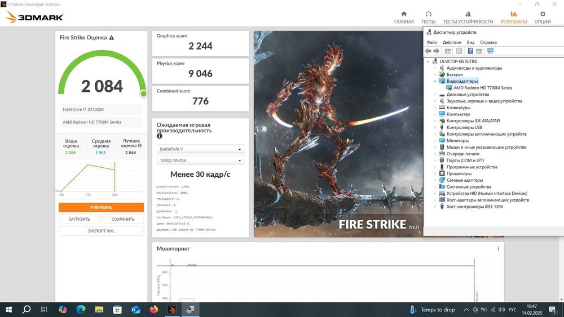564x317 pixels.
Task: Expand the Процессоры category
Action: click(x=435, y=173)
